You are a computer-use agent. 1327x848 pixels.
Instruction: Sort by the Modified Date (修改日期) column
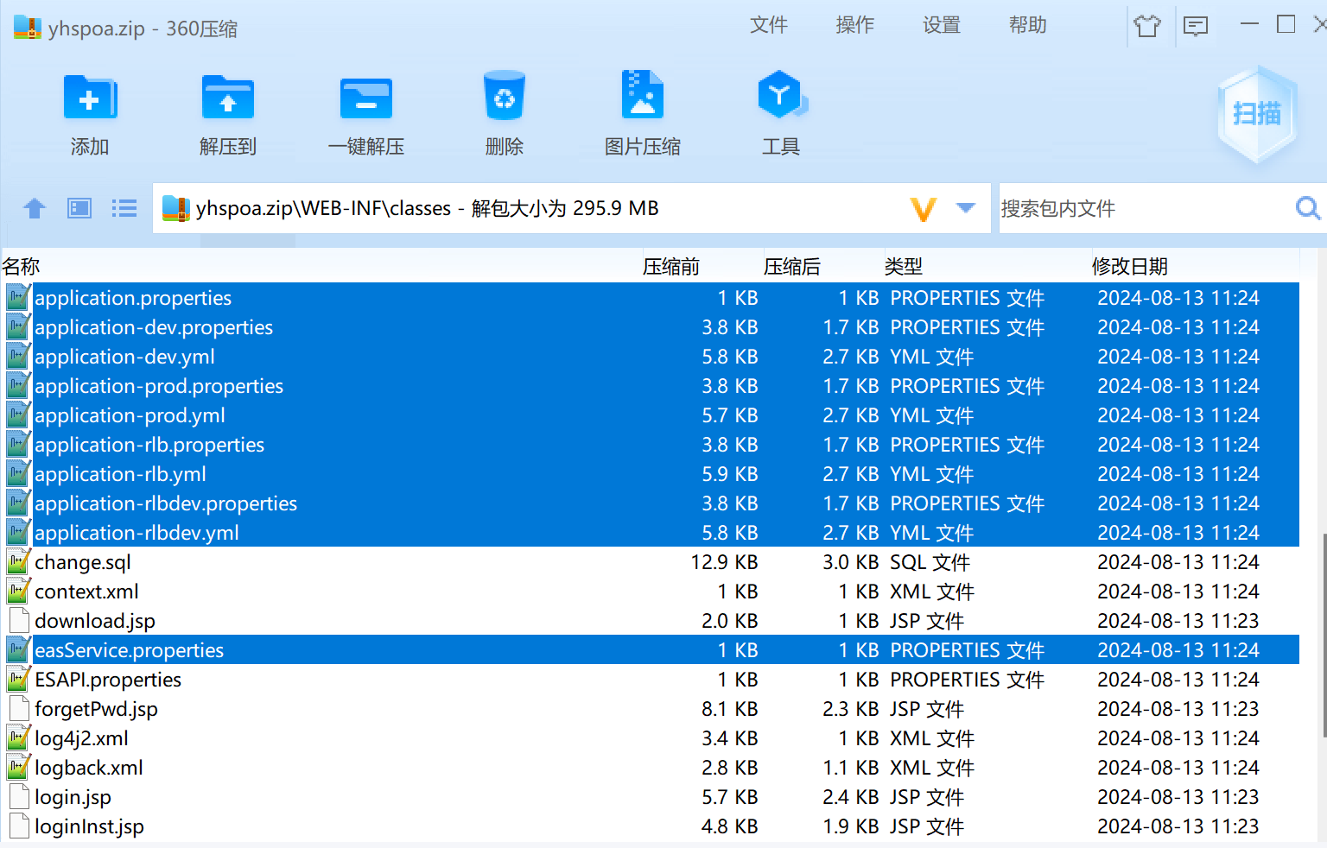pos(1129,267)
